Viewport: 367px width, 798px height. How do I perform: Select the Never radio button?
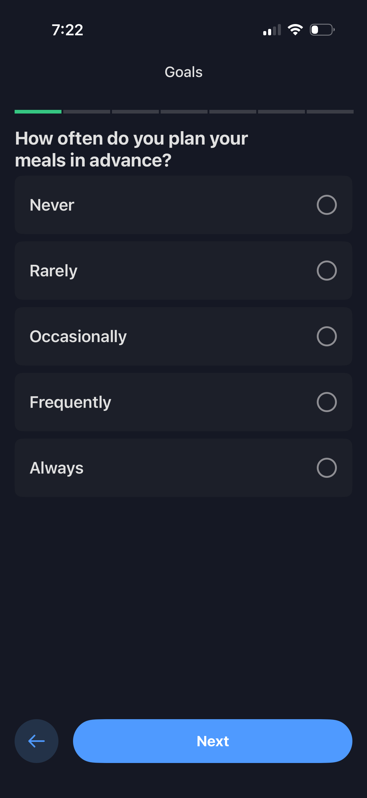(327, 205)
